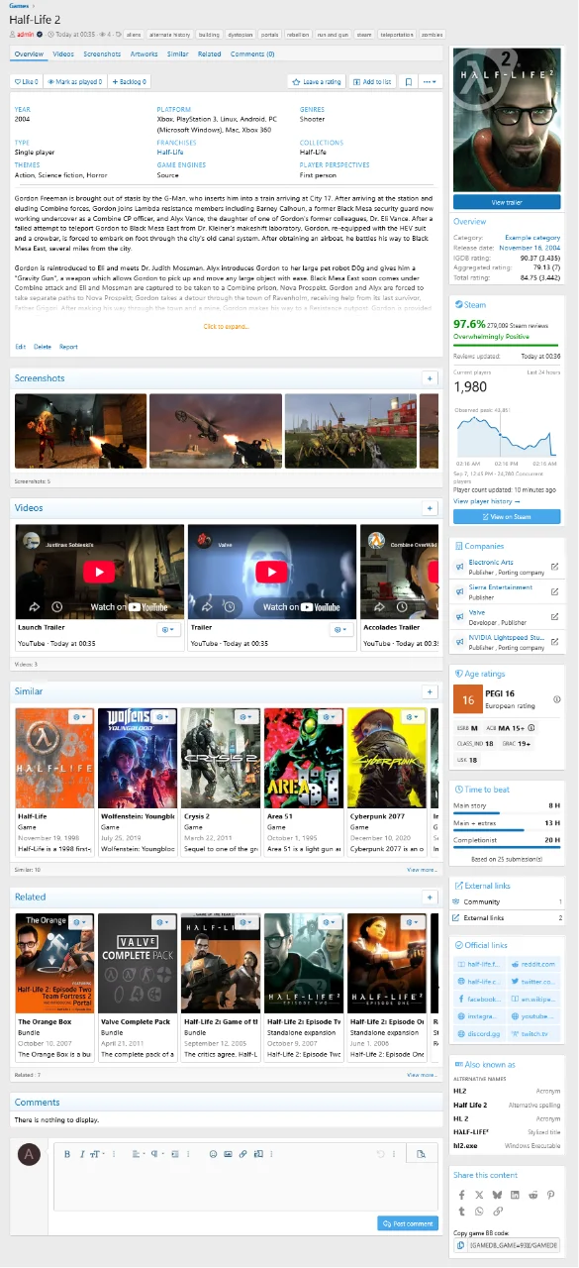Viewport: 579px width, 1268px height.
Task: Click the edit icon for NVIDIA Lightspeed Studios
Action: 554,640
